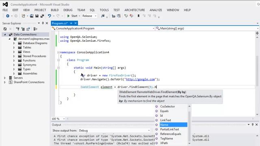Collapse the class Program code block
The height and width of the screenshot is (146, 260).
pyautogui.click(x=58, y=60)
